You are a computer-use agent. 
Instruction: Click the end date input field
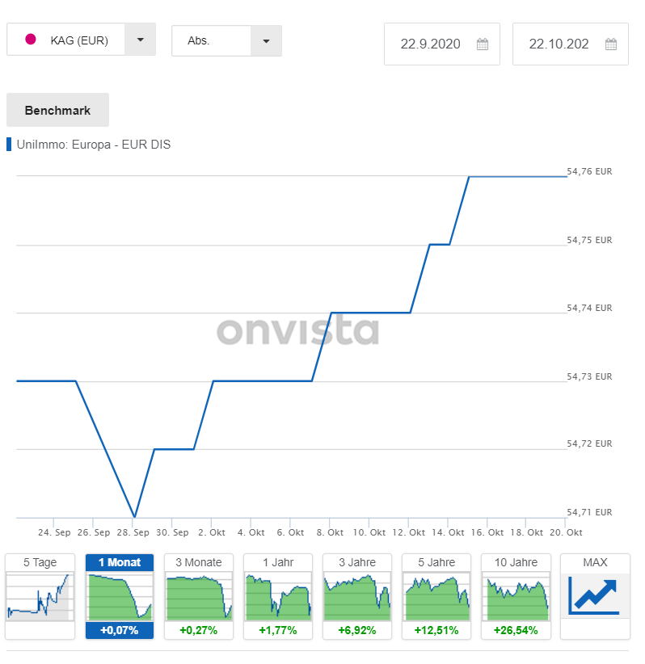559,44
